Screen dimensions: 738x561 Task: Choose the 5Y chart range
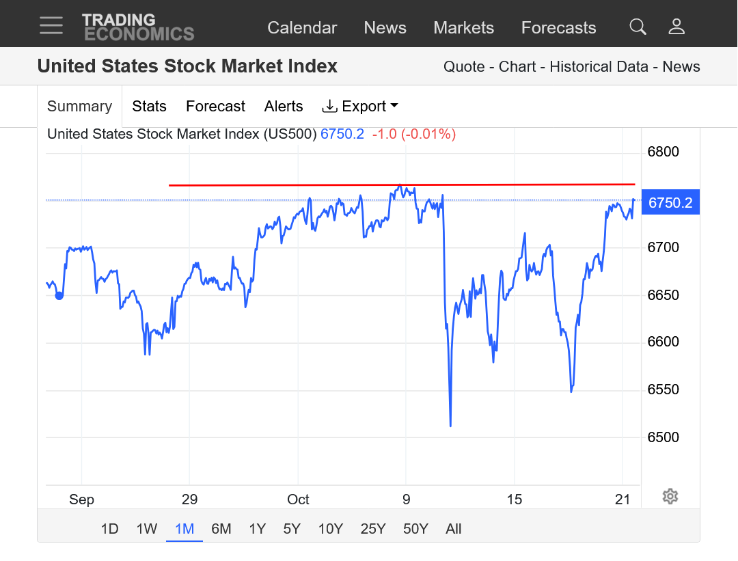coord(292,528)
